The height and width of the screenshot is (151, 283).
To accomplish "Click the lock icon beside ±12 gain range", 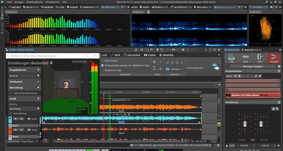I will pyautogui.click(x=227, y=146).
